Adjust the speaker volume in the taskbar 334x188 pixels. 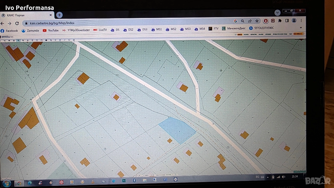284,177
